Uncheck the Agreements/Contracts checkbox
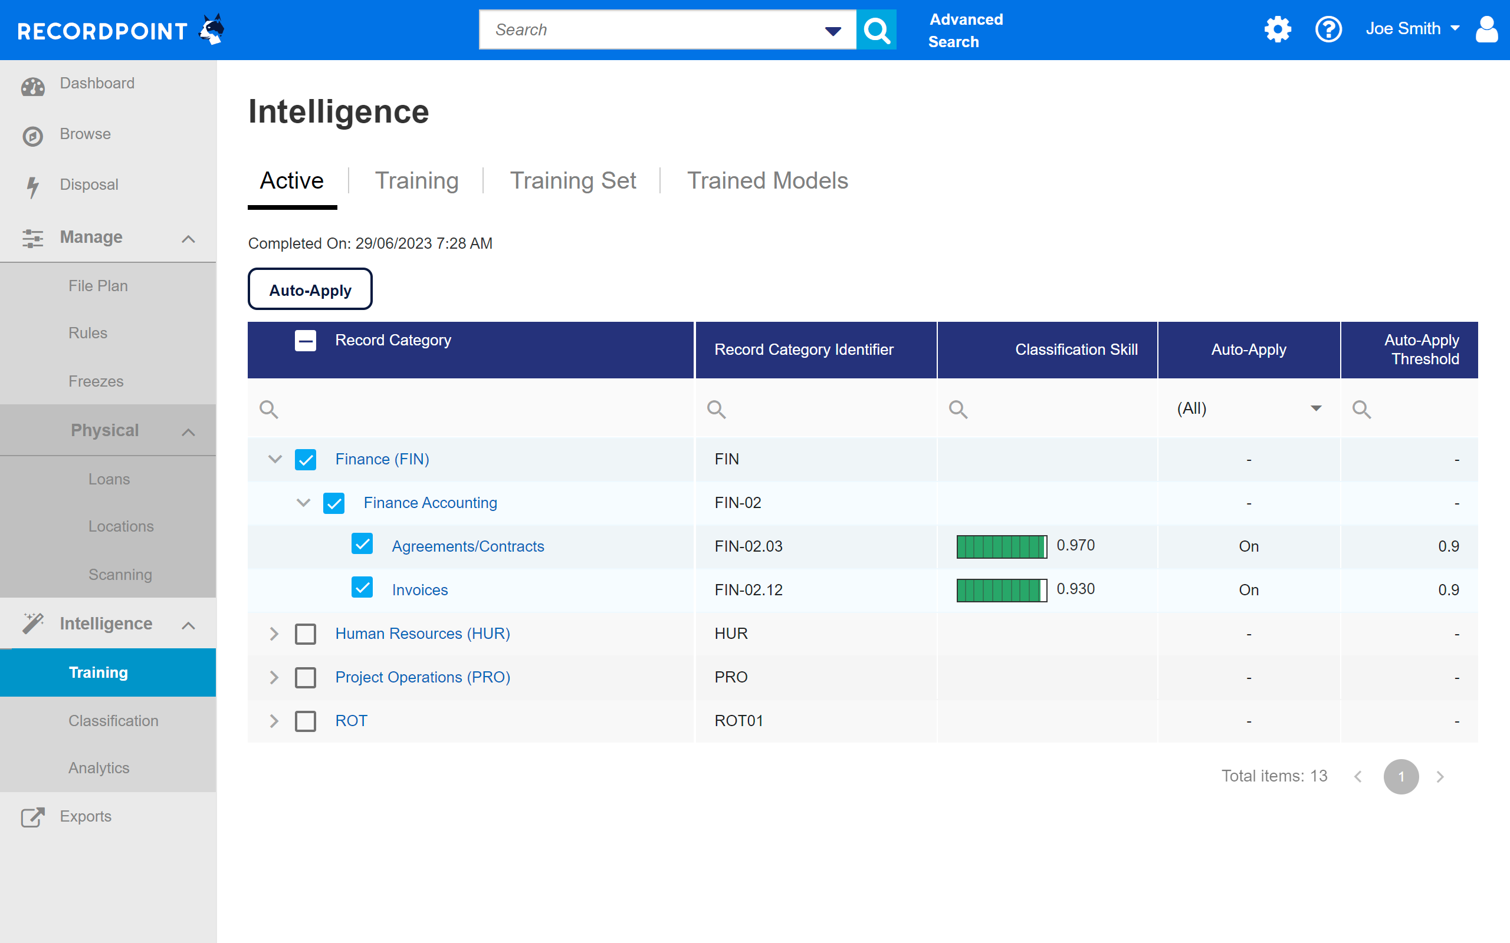 click(362, 544)
